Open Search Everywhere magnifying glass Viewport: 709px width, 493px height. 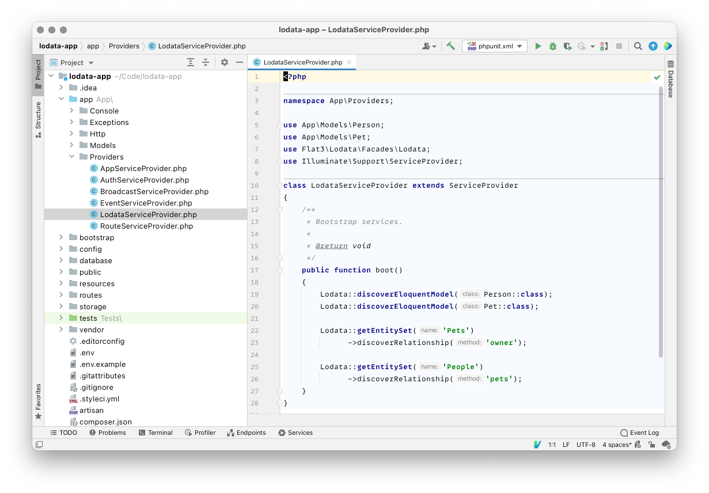click(x=638, y=46)
